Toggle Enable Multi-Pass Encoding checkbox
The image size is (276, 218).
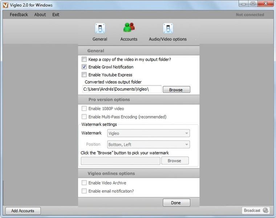(x=84, y=117)
